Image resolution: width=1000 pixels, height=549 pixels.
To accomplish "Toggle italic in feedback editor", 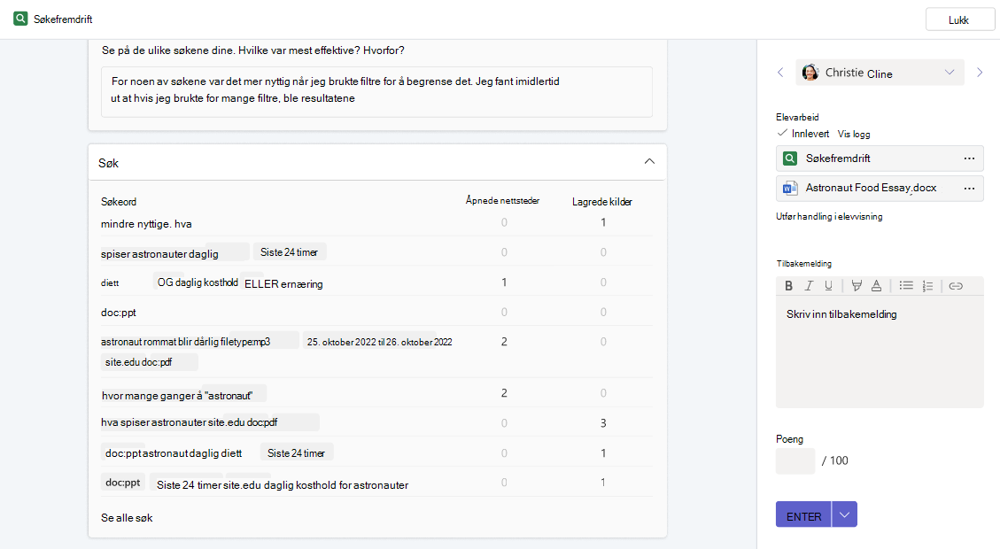I will click(x=809, y=286).
